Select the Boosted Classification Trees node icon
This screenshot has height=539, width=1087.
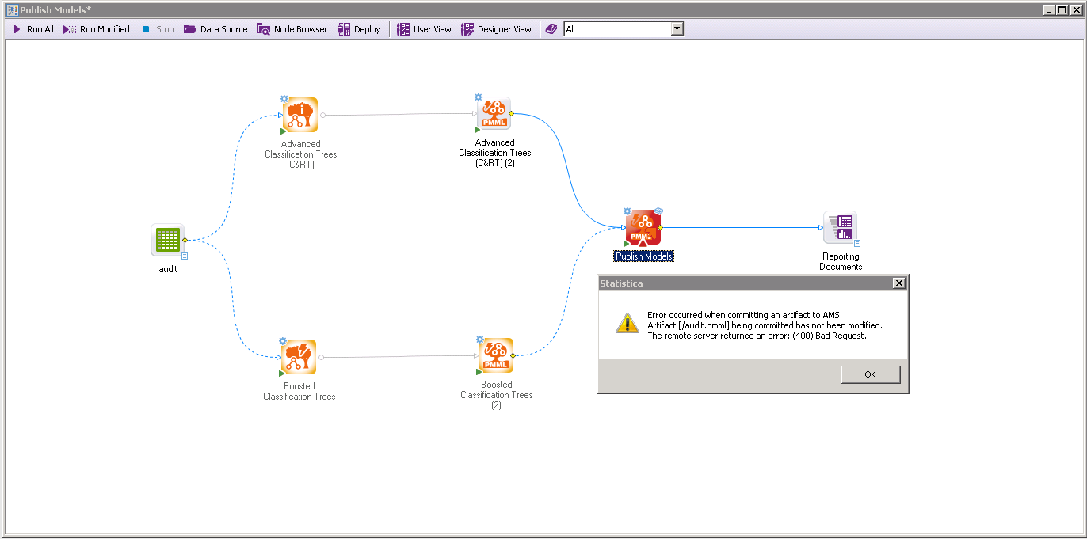click(299, 358)
